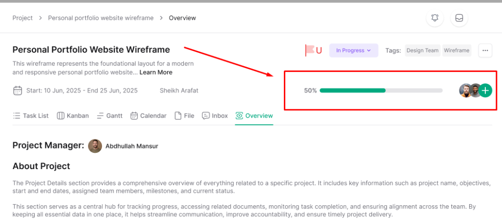Switch to the Task List tab
This screenshot has height=221, width=502.
click(31, 116)
